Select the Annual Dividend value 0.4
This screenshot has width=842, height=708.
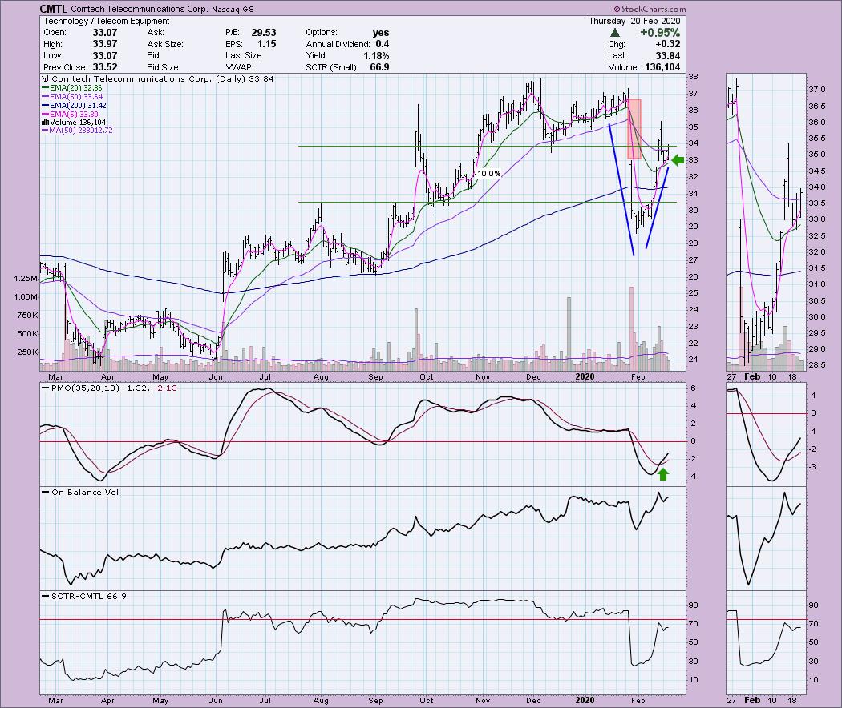383,44
